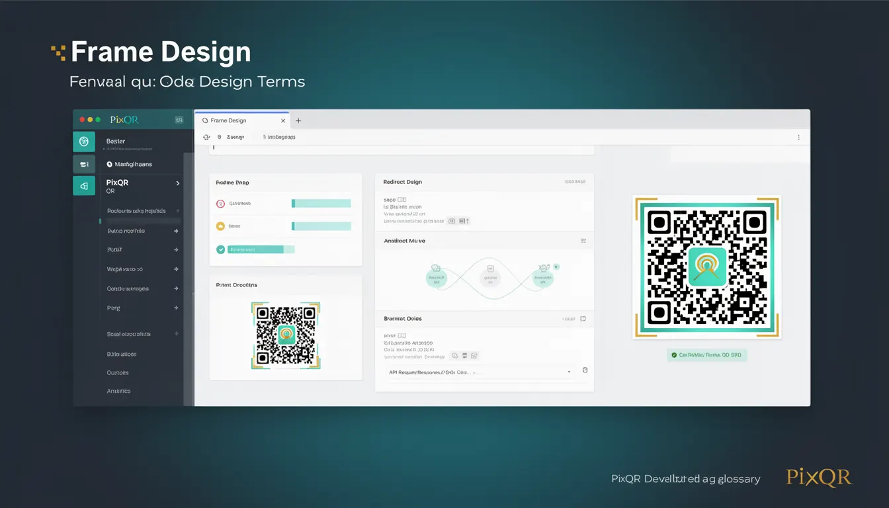
Task: Click the icon in the Anstilect Muve header
Action: 583,241
